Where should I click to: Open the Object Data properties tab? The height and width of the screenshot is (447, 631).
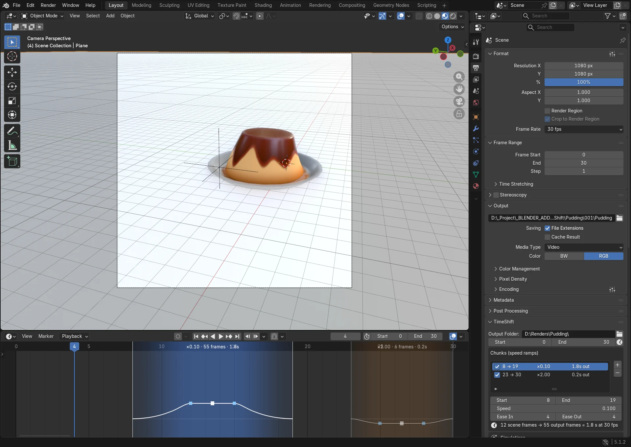click(476, 175)
